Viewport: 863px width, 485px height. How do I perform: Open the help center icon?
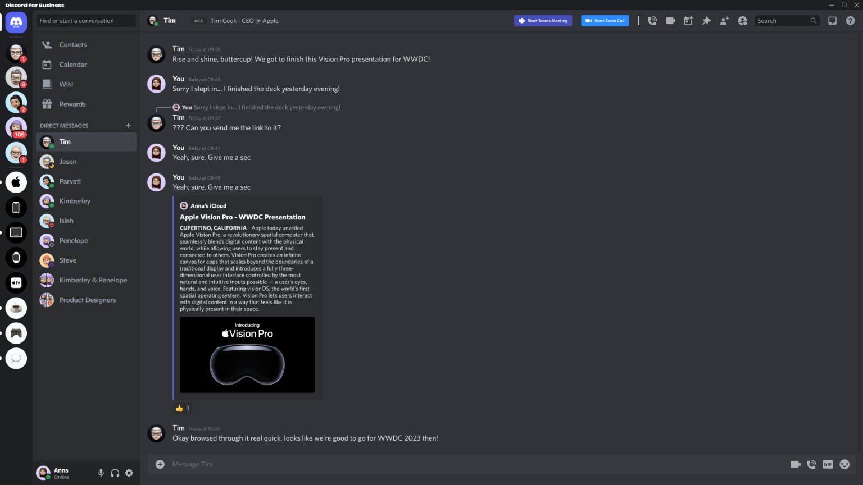[850, 20]
